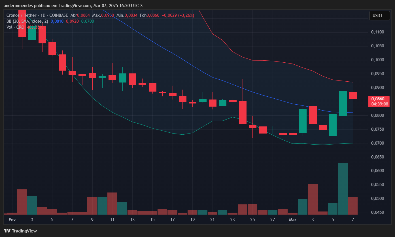This screenshot has width=395, height=237.
Task: Click the 0,1050 price axis label
Action: (x=377, y=46)
